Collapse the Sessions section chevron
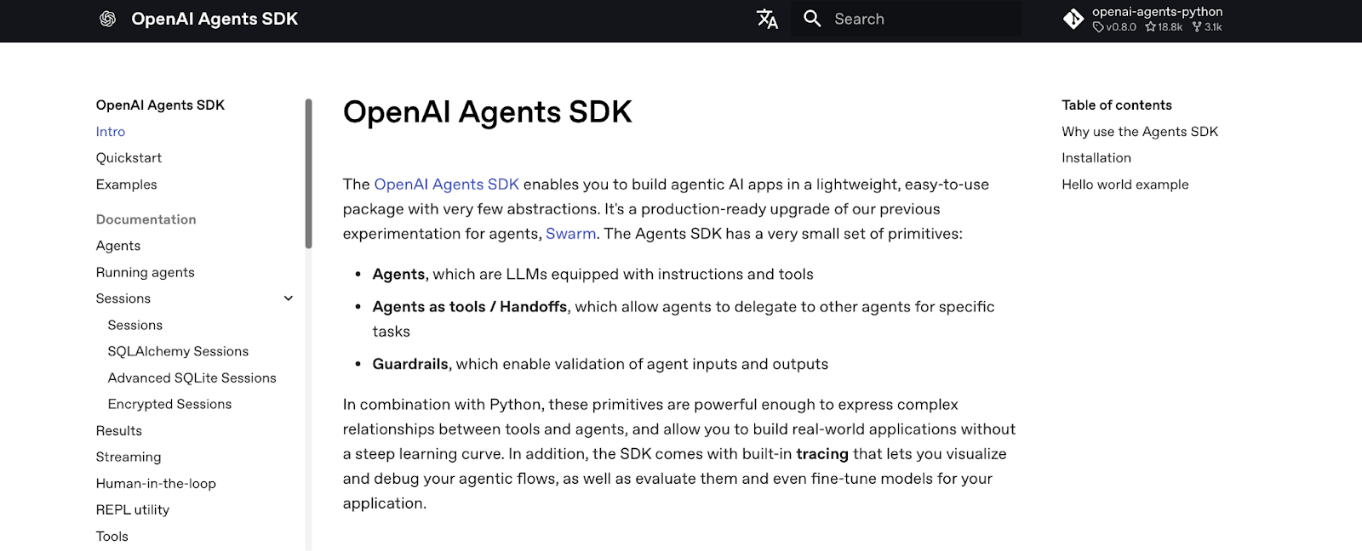The height and width of the screenshot is (551, 1362). pyautogui.click(x=289, y=298)
